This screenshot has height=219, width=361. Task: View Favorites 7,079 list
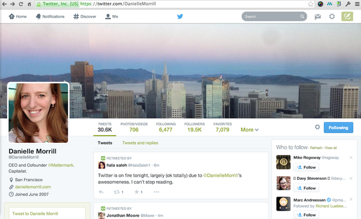(x=222, y=127)
